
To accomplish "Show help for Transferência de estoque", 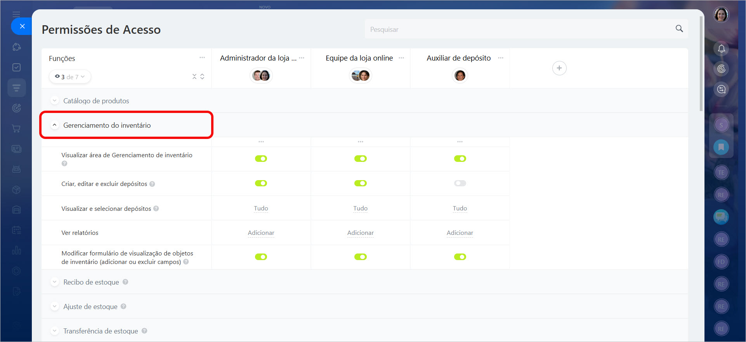I will (x=144, y=331).
